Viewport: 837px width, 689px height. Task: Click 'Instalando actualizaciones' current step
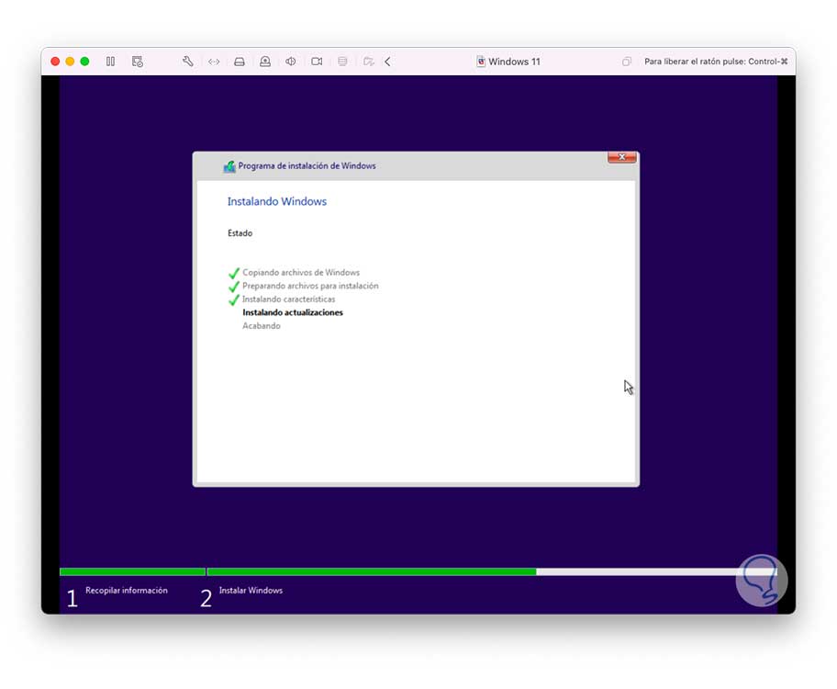click(293, 312)
